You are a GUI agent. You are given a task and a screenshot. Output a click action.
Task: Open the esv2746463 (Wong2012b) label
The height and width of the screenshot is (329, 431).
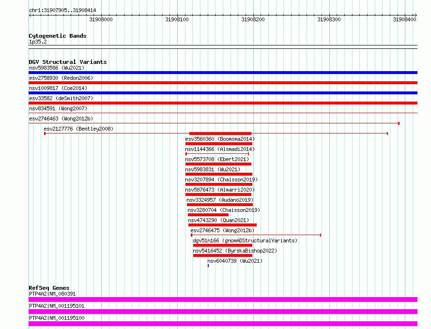(61, 119)
